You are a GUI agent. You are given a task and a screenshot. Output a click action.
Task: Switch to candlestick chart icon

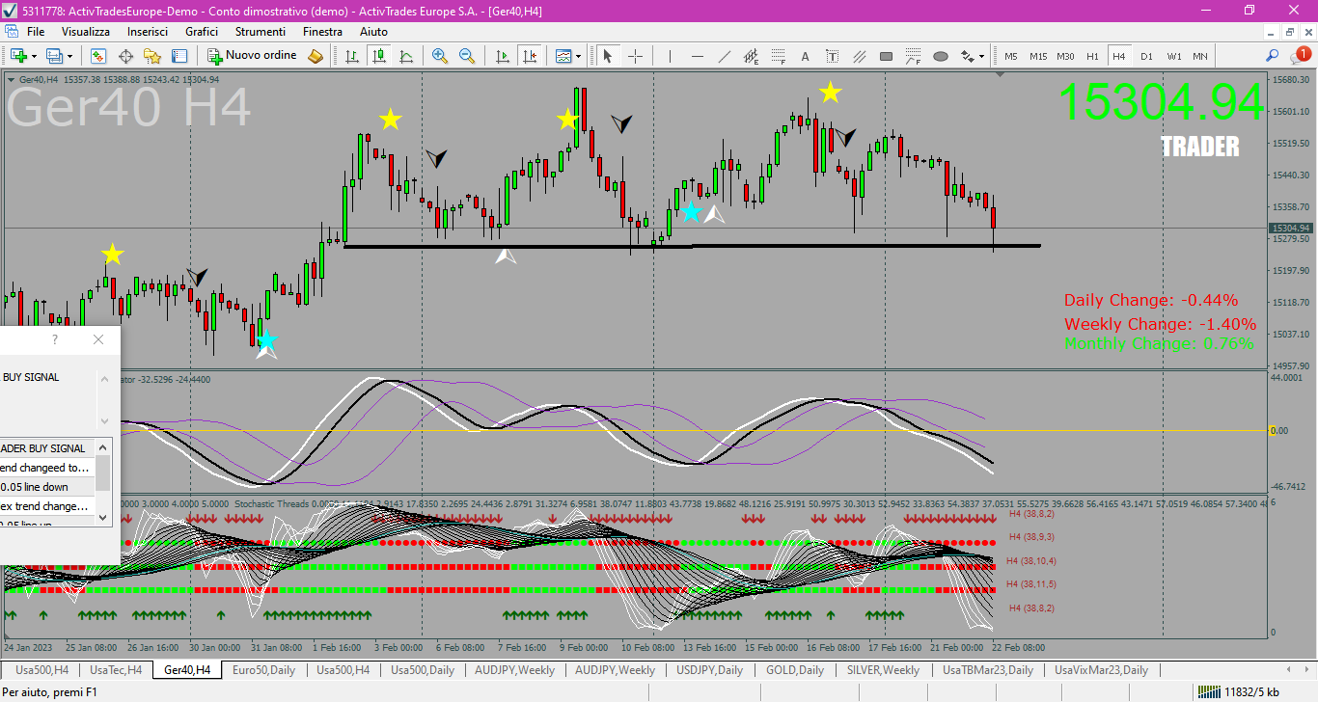tap(379, 56)
